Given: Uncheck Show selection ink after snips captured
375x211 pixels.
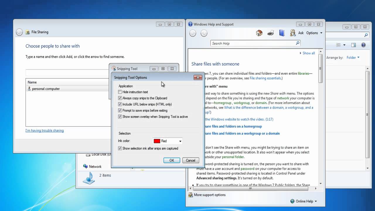Looking at the screenshot, I should click(120, 149).
